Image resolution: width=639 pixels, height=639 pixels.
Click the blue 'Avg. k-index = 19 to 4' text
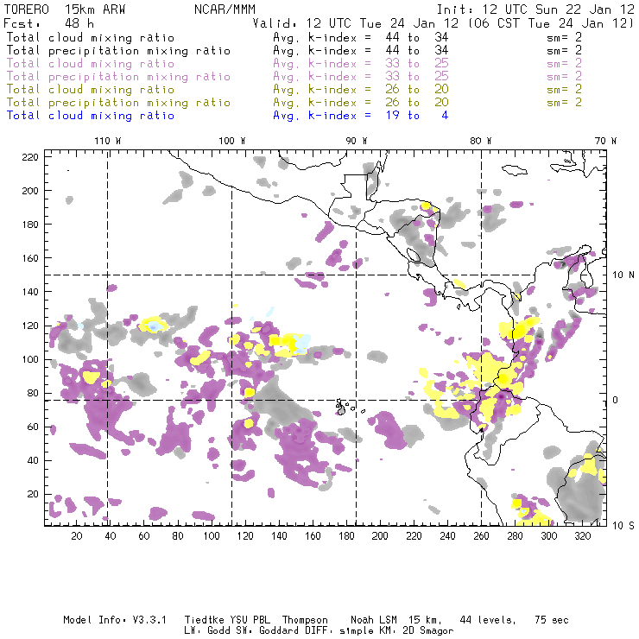[361, 116]
